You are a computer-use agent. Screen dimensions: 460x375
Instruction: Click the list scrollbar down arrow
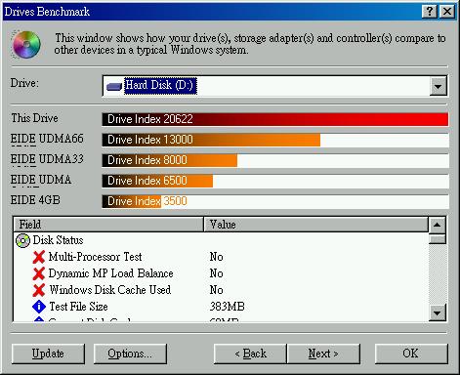438,312
